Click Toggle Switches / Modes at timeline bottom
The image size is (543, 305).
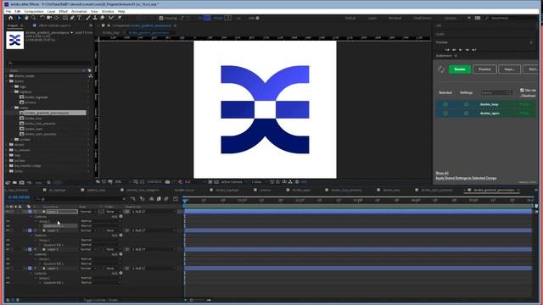pos(101,300)
